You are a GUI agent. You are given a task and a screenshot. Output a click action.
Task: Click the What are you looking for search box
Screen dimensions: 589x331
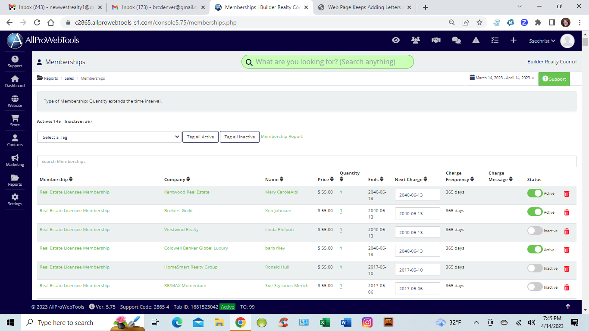(328, 62)
